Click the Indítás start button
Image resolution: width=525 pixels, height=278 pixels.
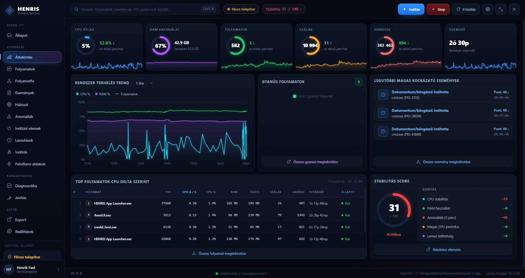[411, 9]
